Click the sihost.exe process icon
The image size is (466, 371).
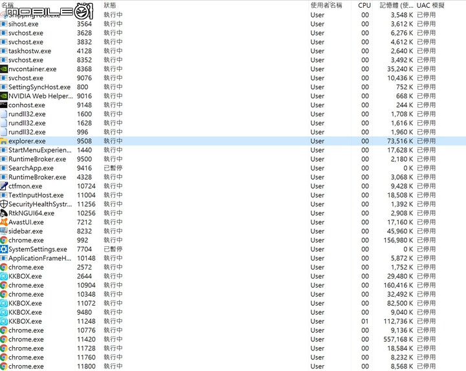point(4,24)
